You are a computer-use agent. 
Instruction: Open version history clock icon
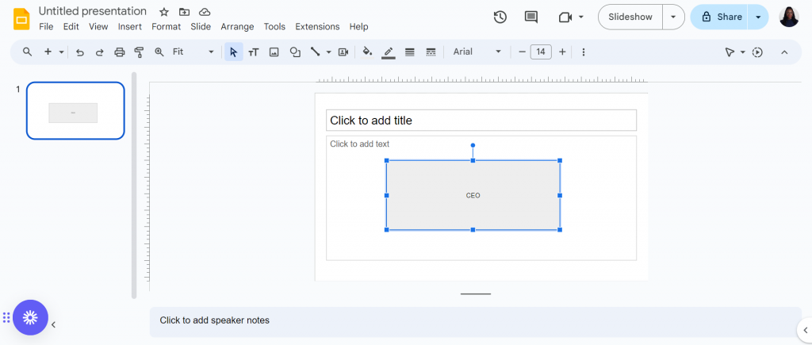pos(500,17)
